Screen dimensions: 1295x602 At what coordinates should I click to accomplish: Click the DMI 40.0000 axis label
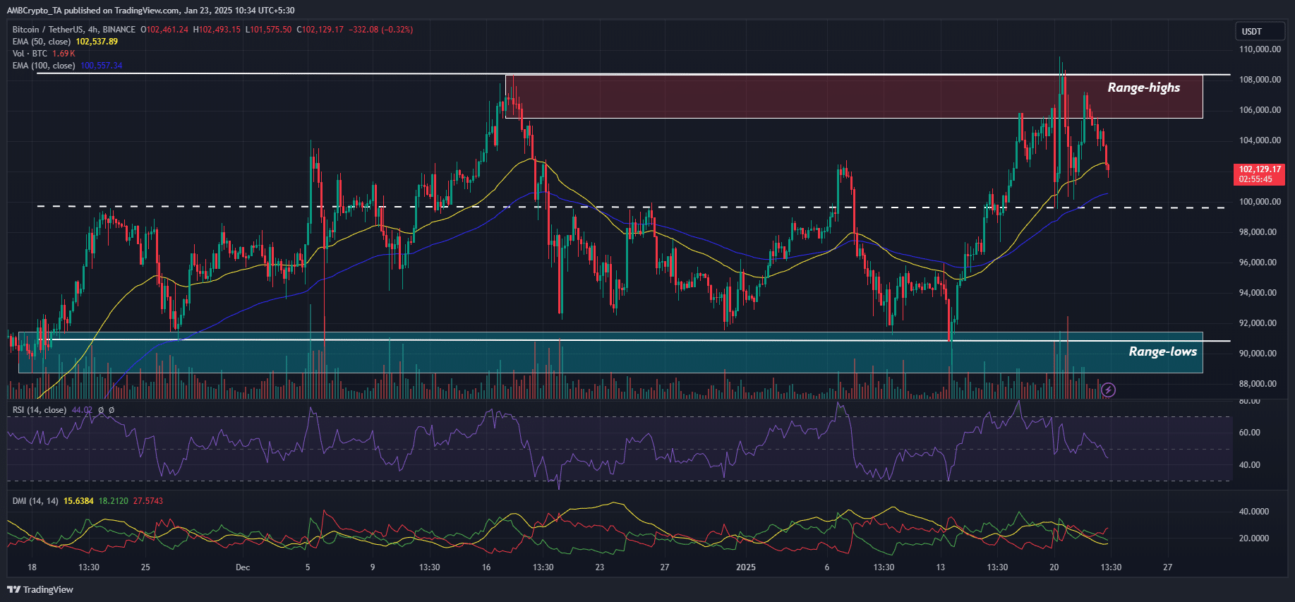(1254, 512)
